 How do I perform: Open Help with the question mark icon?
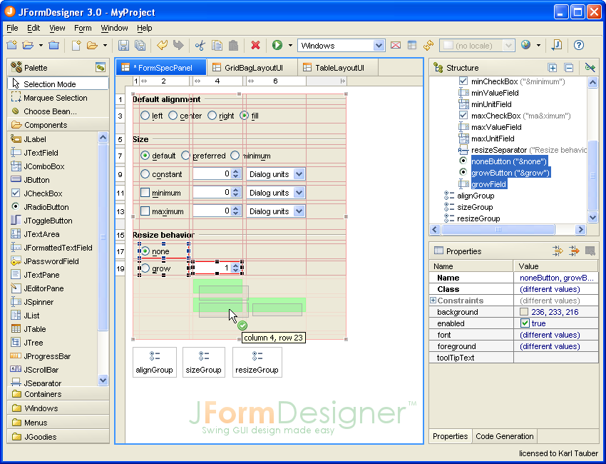tap(579, 45)
